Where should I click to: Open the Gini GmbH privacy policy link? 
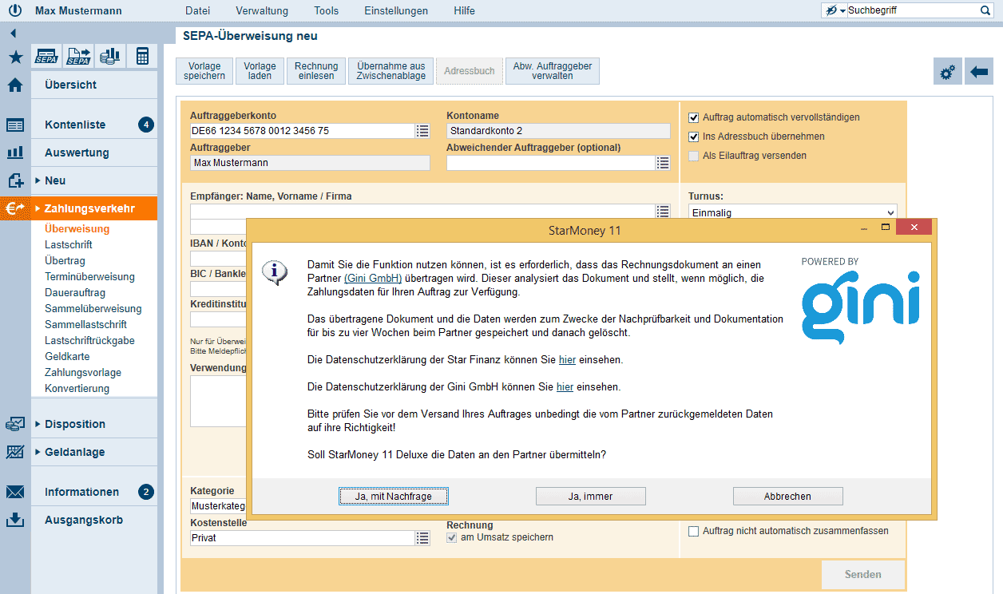coord(565,387)
